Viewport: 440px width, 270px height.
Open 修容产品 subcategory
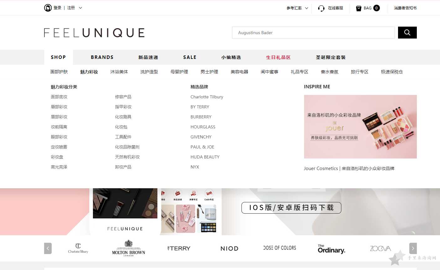(123, 97)
